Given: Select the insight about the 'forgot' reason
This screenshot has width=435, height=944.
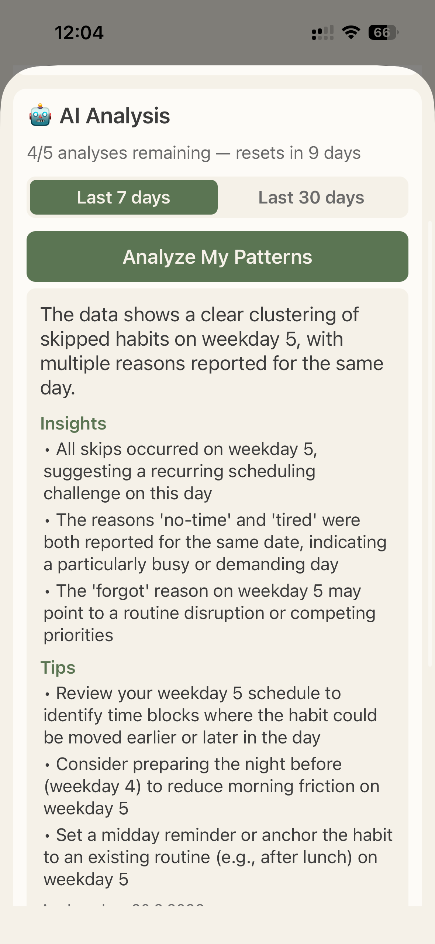Looking at the screenshot, I should (x=209, y=613).
